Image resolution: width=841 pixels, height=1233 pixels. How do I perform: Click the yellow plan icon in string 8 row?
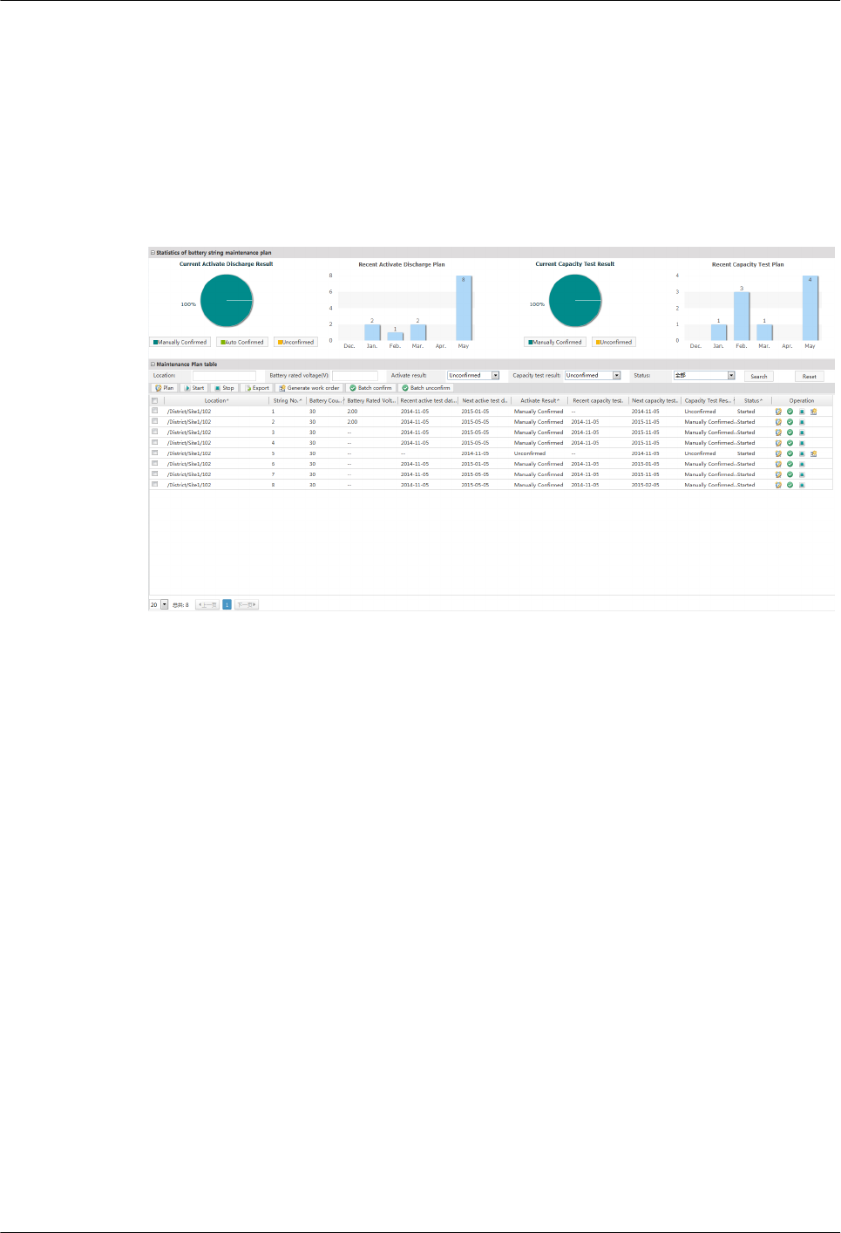click(x=778, y=485)
